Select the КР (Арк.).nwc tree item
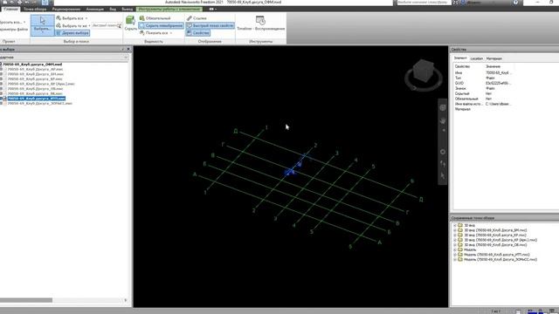 41,84
